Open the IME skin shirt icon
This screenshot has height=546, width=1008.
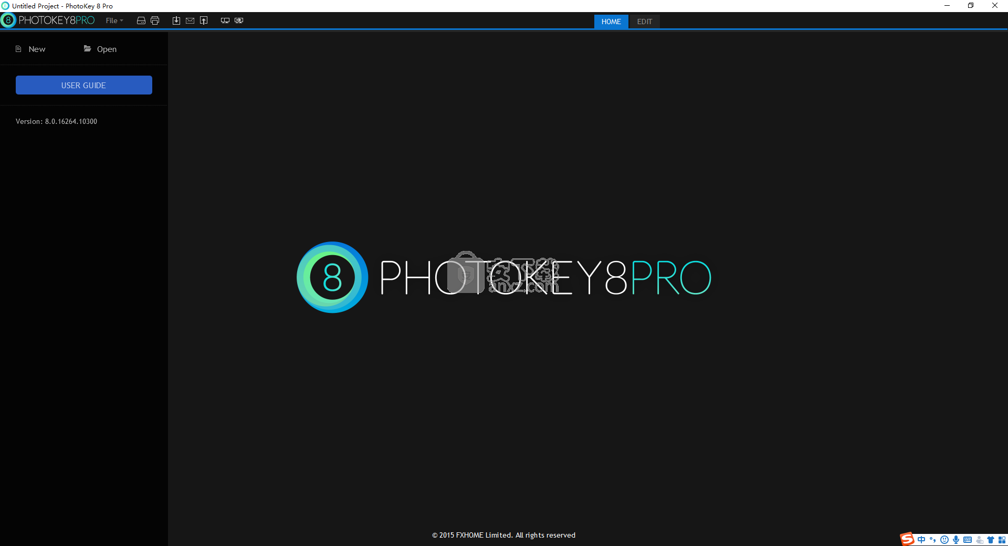991,540
